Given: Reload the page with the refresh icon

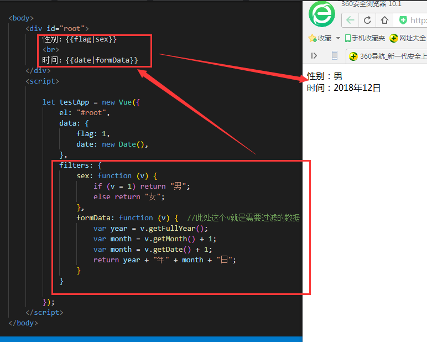Looking at the screenshot, I should (x=367, y=20).
